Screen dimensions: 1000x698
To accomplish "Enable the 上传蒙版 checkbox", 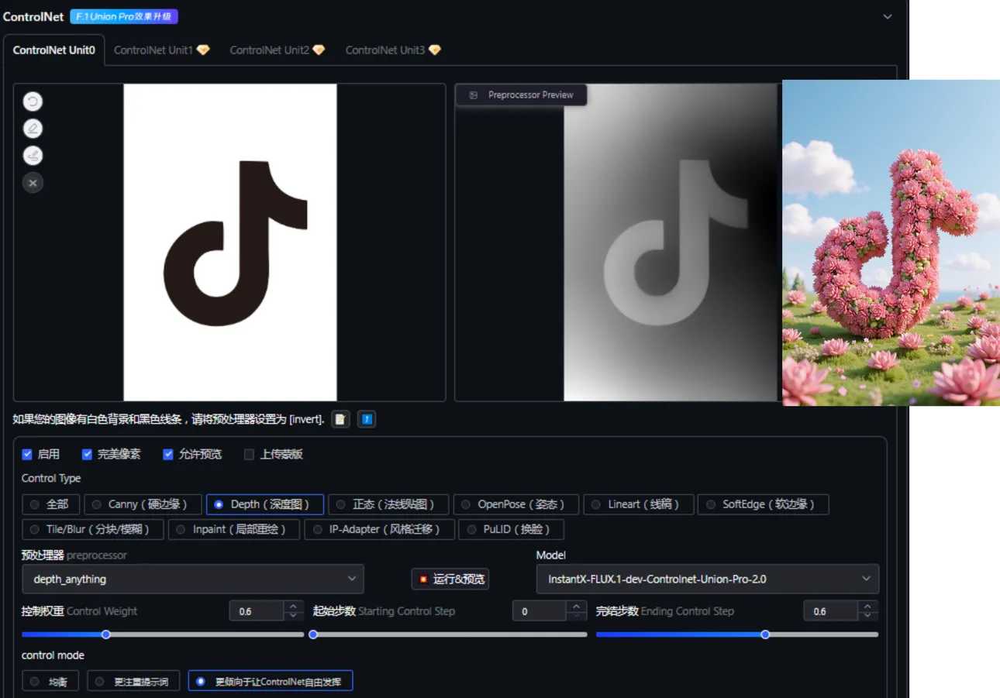I will (249, 454).
